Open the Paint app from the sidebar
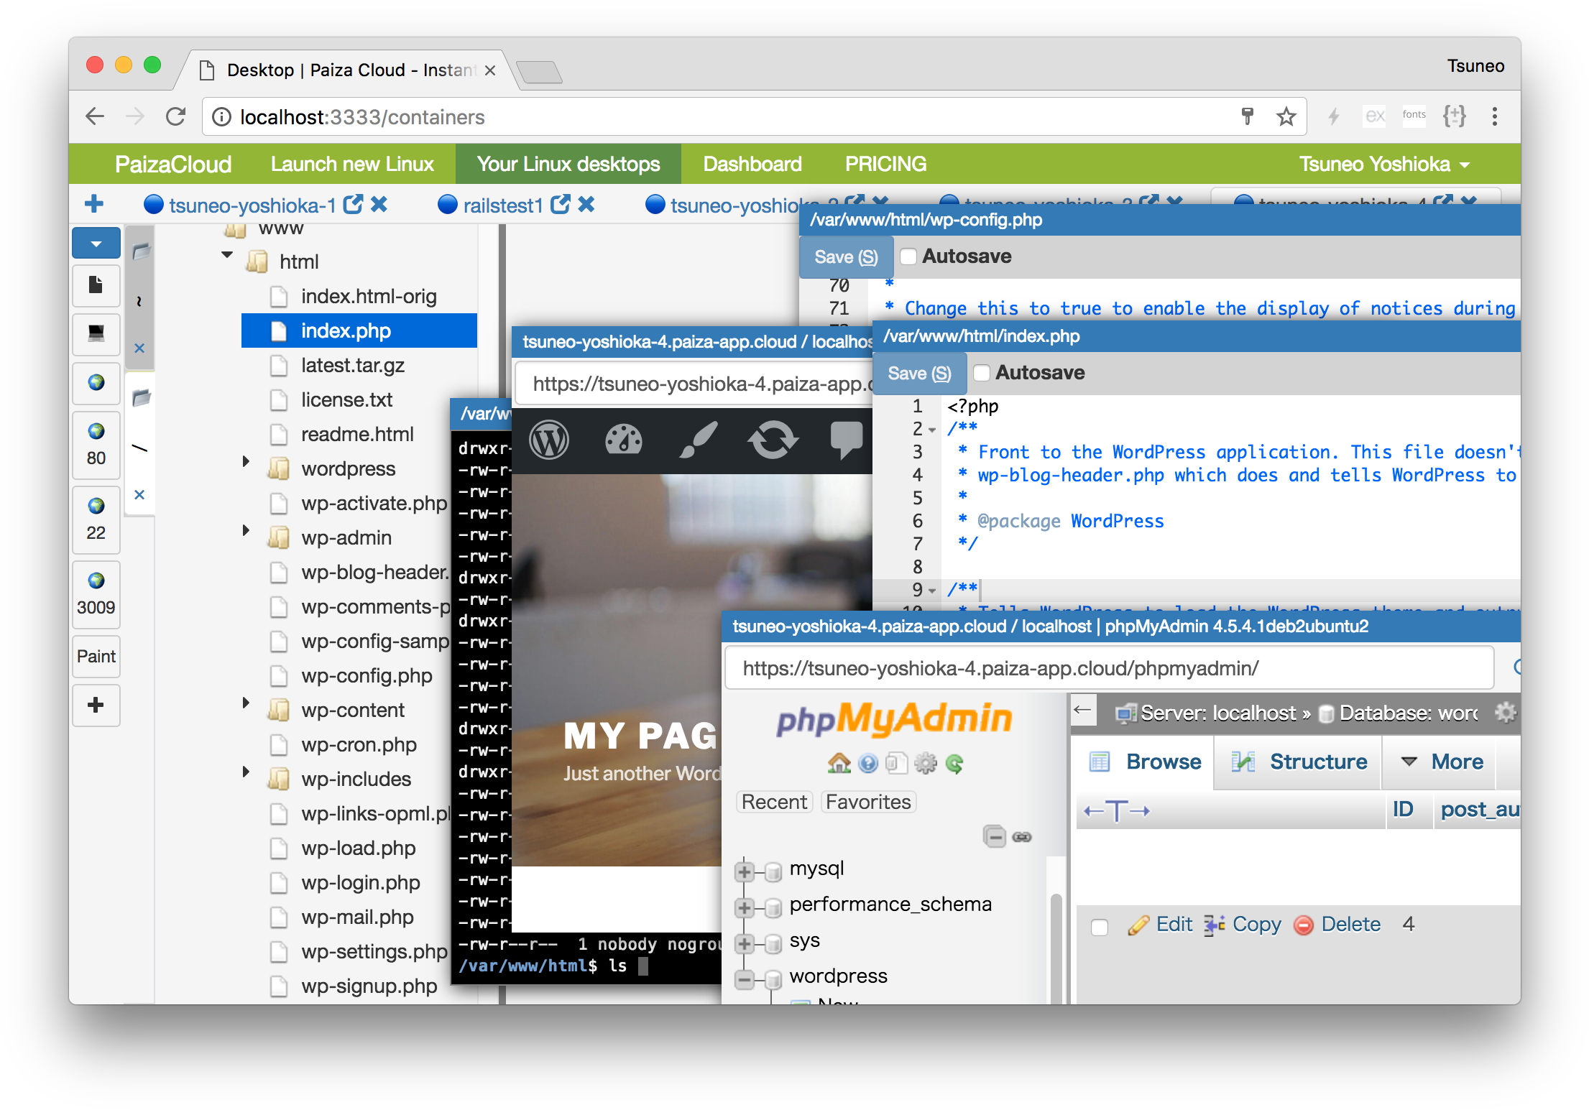The image size is (1589, 1110). pos(96,656)
